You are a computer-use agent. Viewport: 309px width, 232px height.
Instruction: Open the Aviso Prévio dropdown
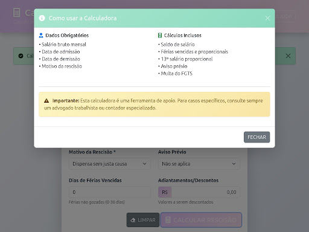click(x=199, y=164)
